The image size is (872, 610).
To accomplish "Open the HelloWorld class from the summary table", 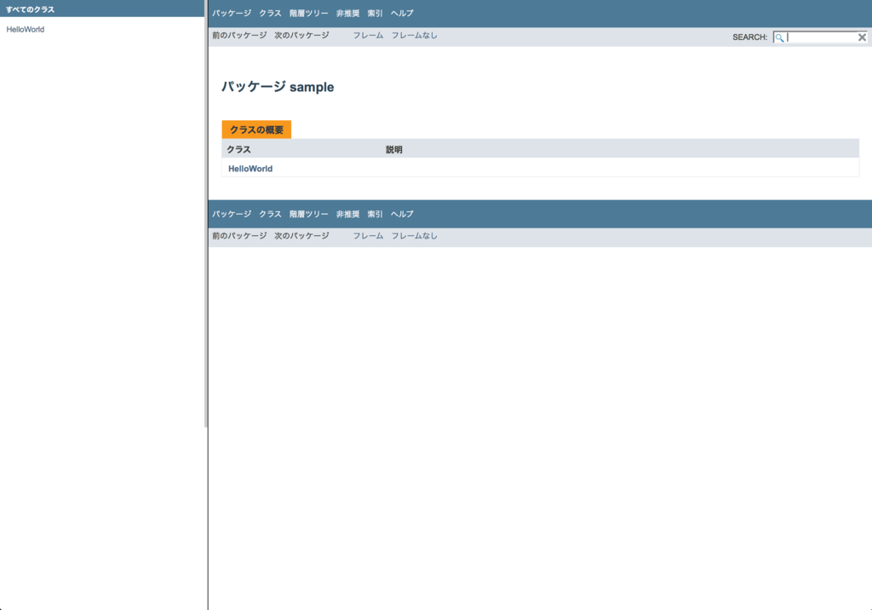I will point(250,169).
